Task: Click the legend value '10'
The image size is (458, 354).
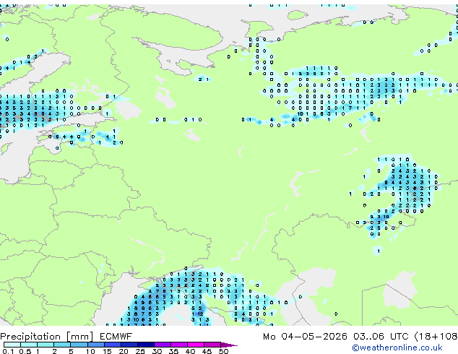Action: (x=90, y=351)
